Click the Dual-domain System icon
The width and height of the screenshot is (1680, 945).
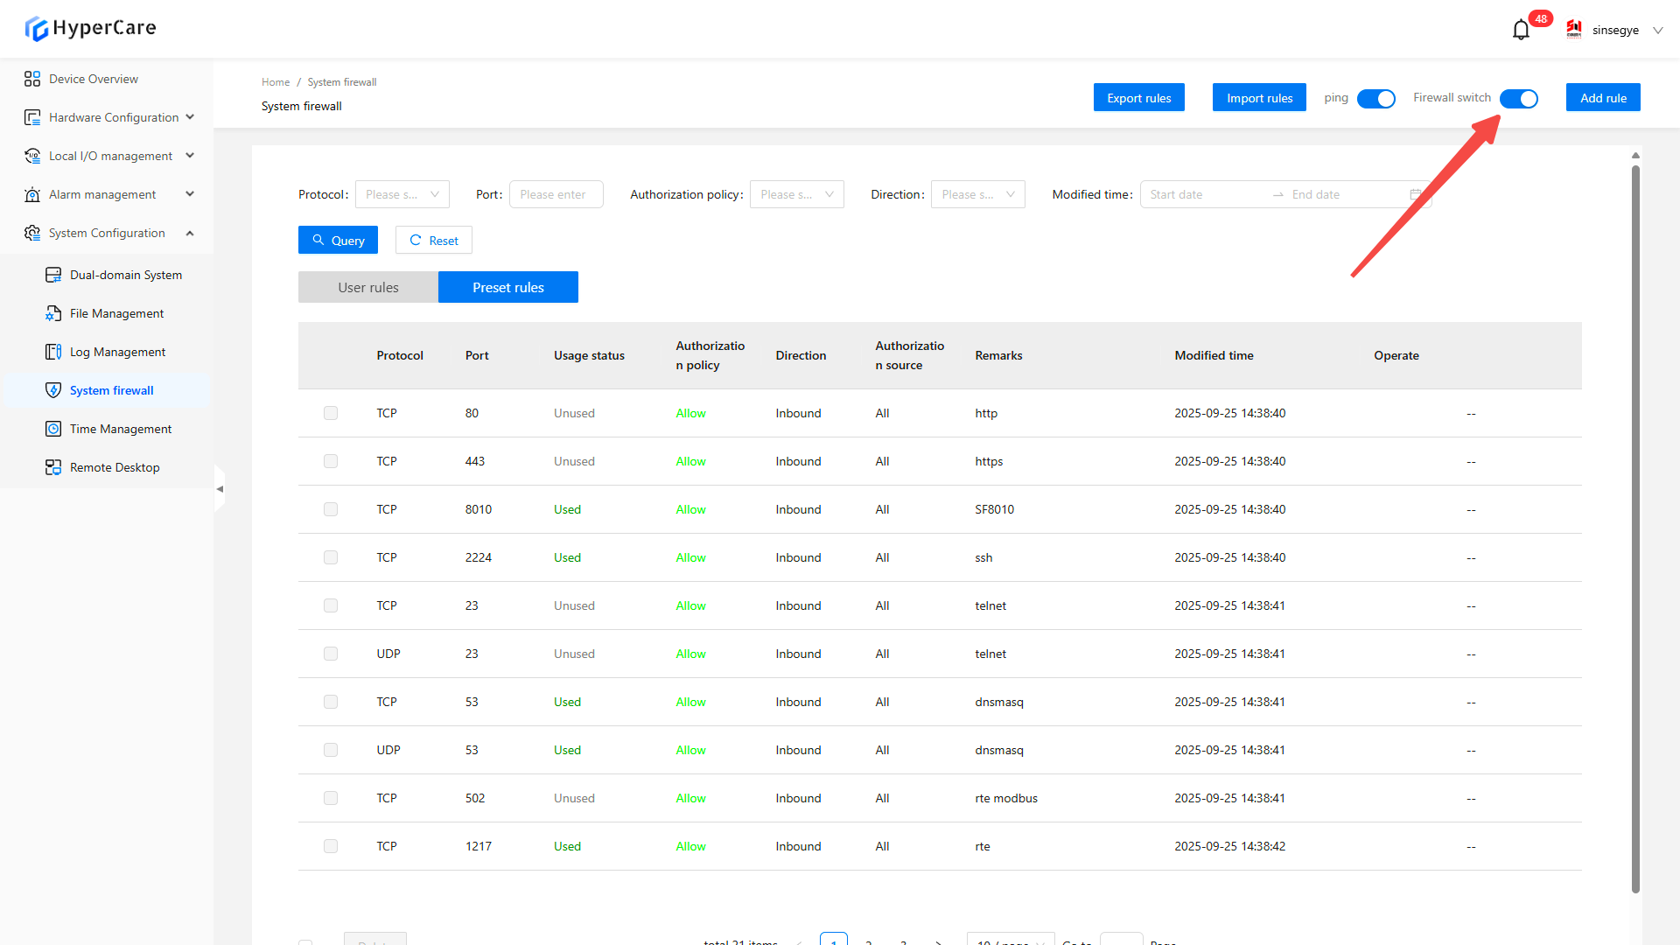53,275
